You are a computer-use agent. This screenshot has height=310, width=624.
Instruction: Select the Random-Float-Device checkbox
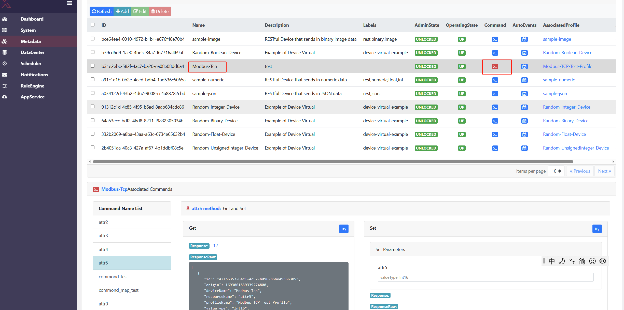point(93,134)
